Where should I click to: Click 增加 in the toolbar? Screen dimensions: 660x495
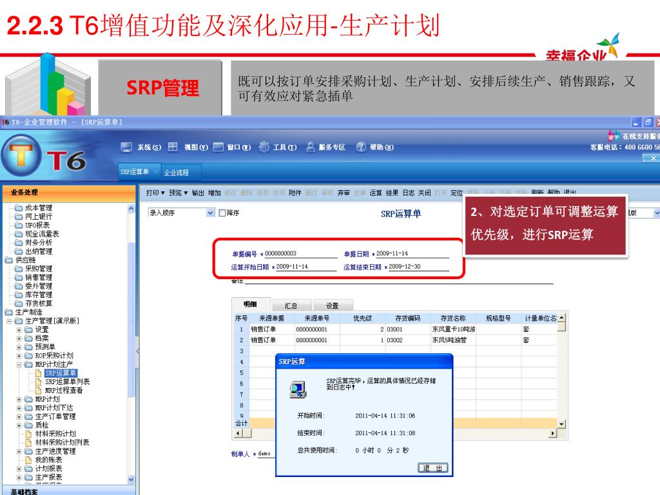coord(214,193)
